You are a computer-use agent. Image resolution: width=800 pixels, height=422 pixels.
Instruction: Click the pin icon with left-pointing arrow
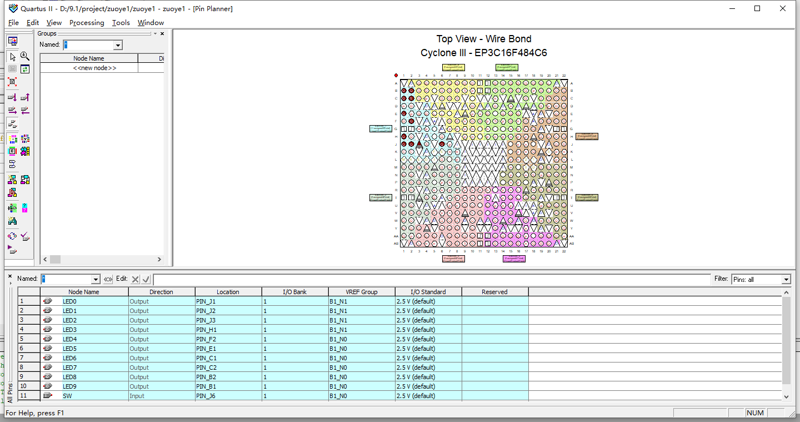tap(25, 110)
